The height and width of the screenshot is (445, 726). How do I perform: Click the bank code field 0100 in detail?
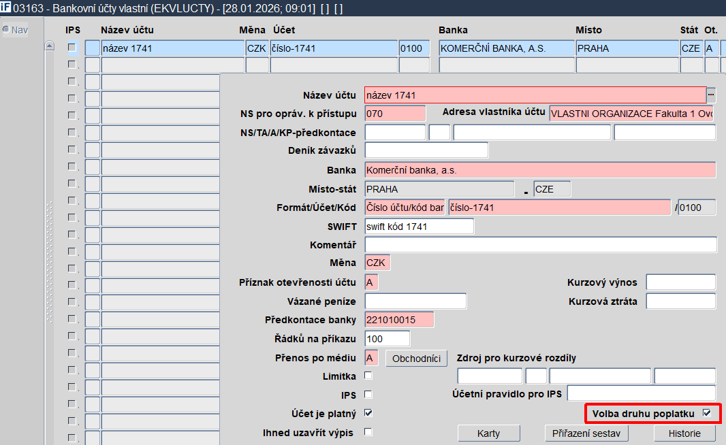[x=697, y=208]
